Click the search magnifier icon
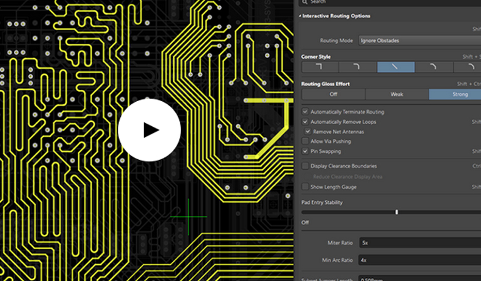This screenshot has width=481, height=281. click(x=304, y=2)
